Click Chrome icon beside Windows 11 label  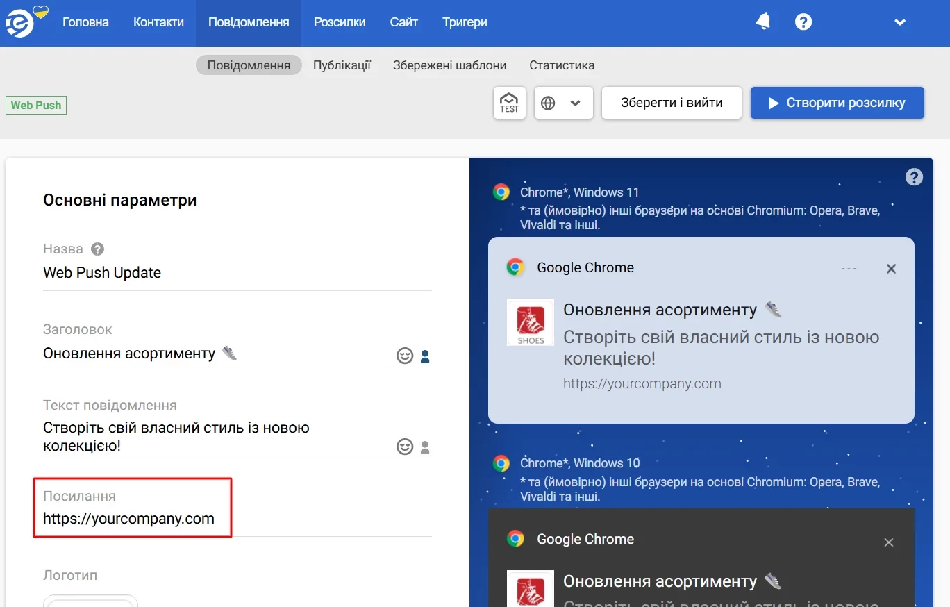pos(501,192)
